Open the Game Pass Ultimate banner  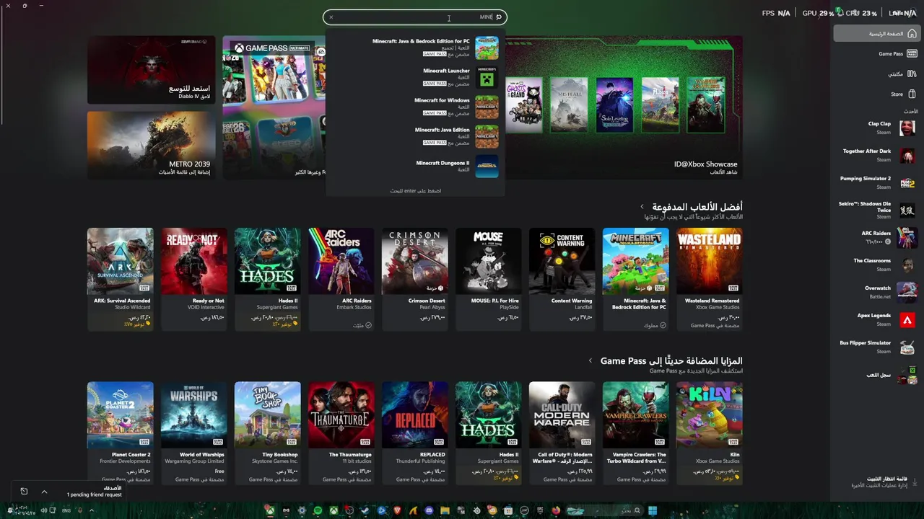(x=274, y=107)
